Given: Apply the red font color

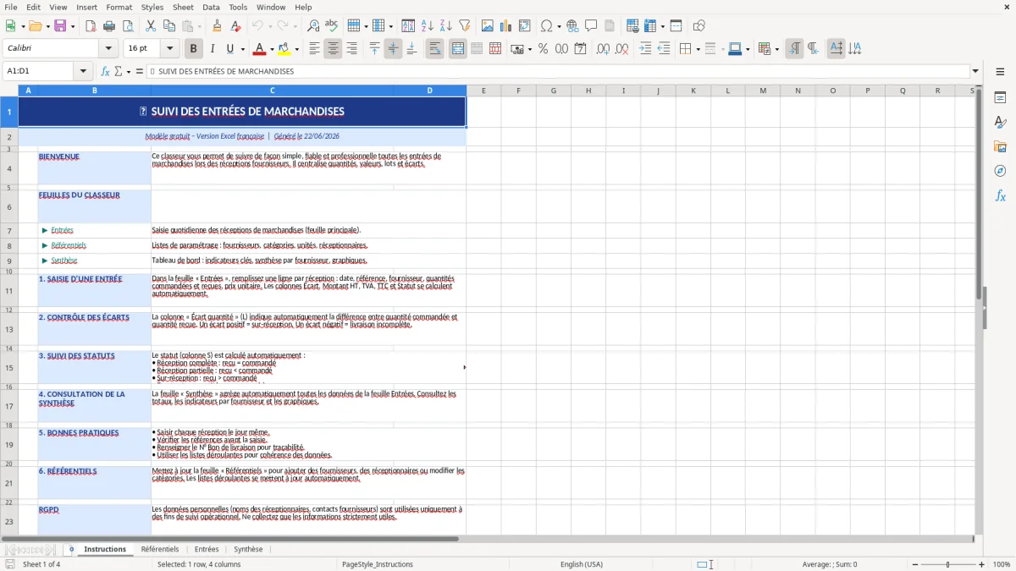Looking at the screenshot, I should [260, 49].
